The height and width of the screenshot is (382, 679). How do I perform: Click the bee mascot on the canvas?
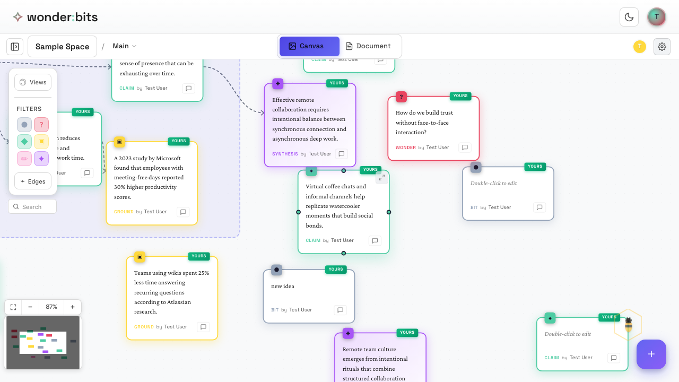point(628,324)
